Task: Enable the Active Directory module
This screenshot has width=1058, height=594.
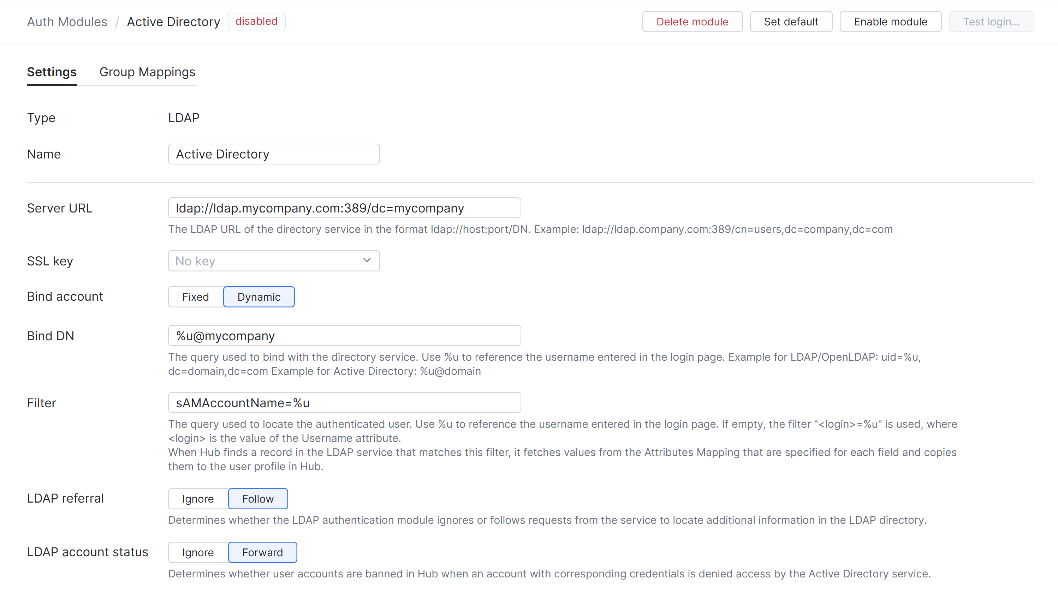Action: pyautogui.click(x=890, y=21)
